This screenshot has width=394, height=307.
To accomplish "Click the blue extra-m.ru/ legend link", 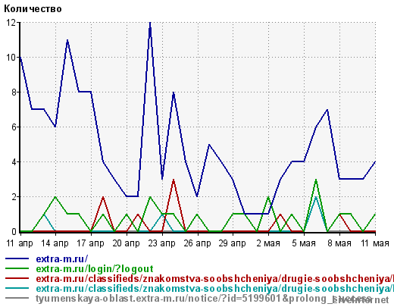I will pos(62,259).
